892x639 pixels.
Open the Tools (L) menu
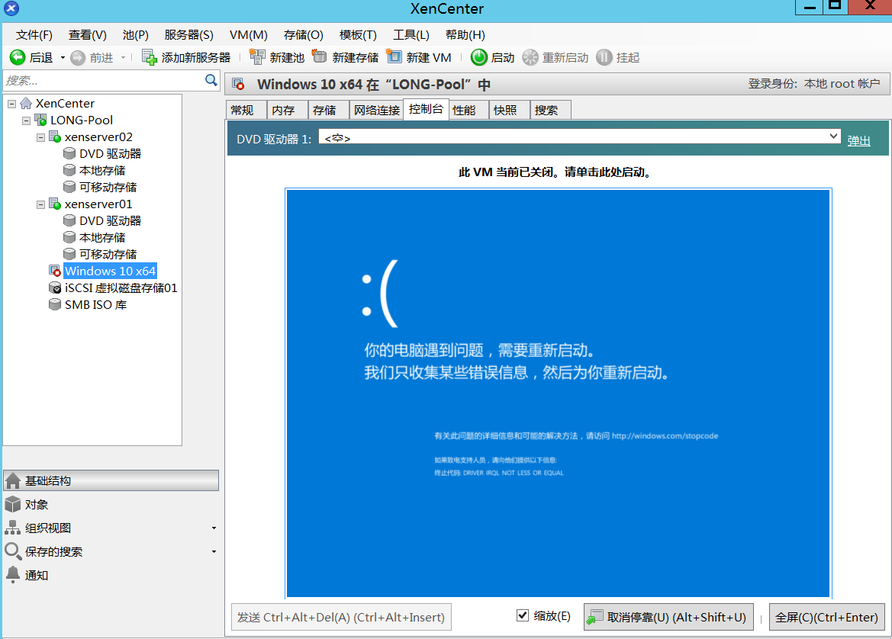click(x=411, y=35)
